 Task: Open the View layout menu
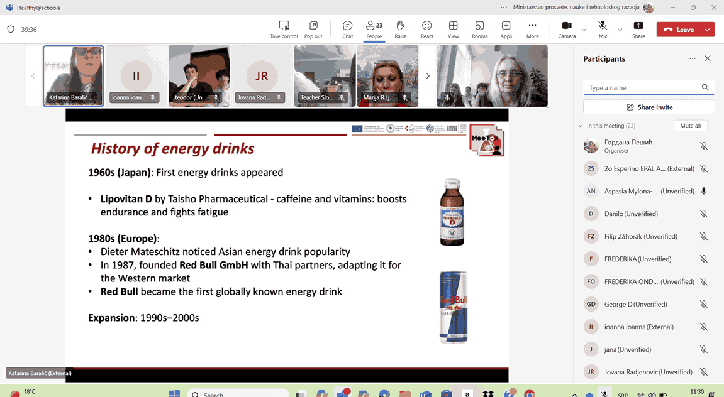point(453,29)
